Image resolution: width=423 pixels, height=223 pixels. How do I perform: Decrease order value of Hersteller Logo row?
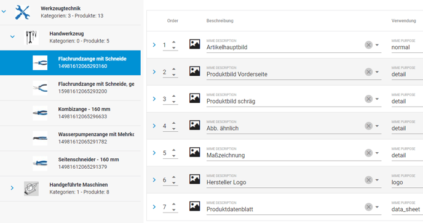coord(174,183)
